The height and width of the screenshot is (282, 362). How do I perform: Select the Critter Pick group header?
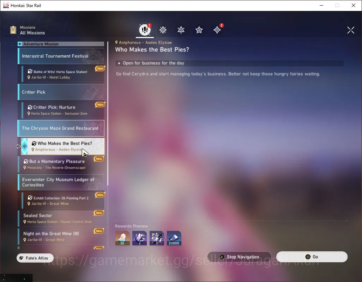coord(61,92)
